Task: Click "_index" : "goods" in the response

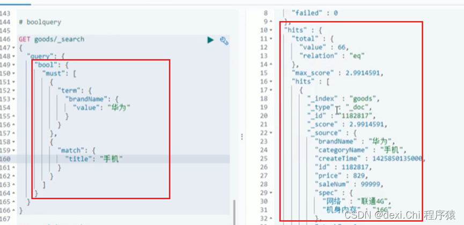Action: tap(343, 99)
